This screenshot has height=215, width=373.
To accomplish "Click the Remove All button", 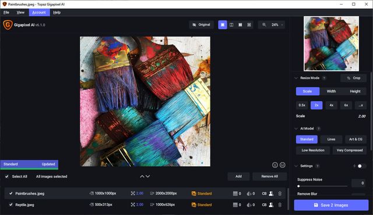I will pos(269,177).
